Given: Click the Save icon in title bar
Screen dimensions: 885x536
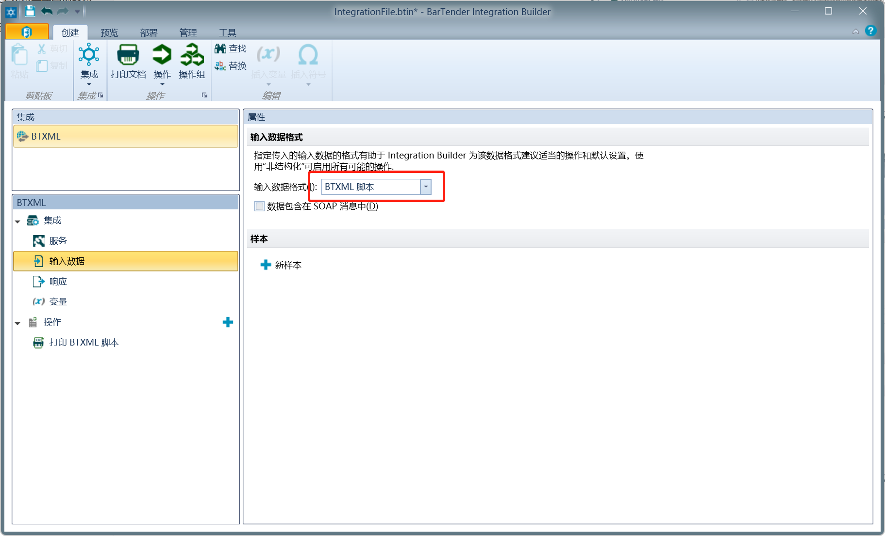Looking at the screenshot, I should (x=30, y=11).
